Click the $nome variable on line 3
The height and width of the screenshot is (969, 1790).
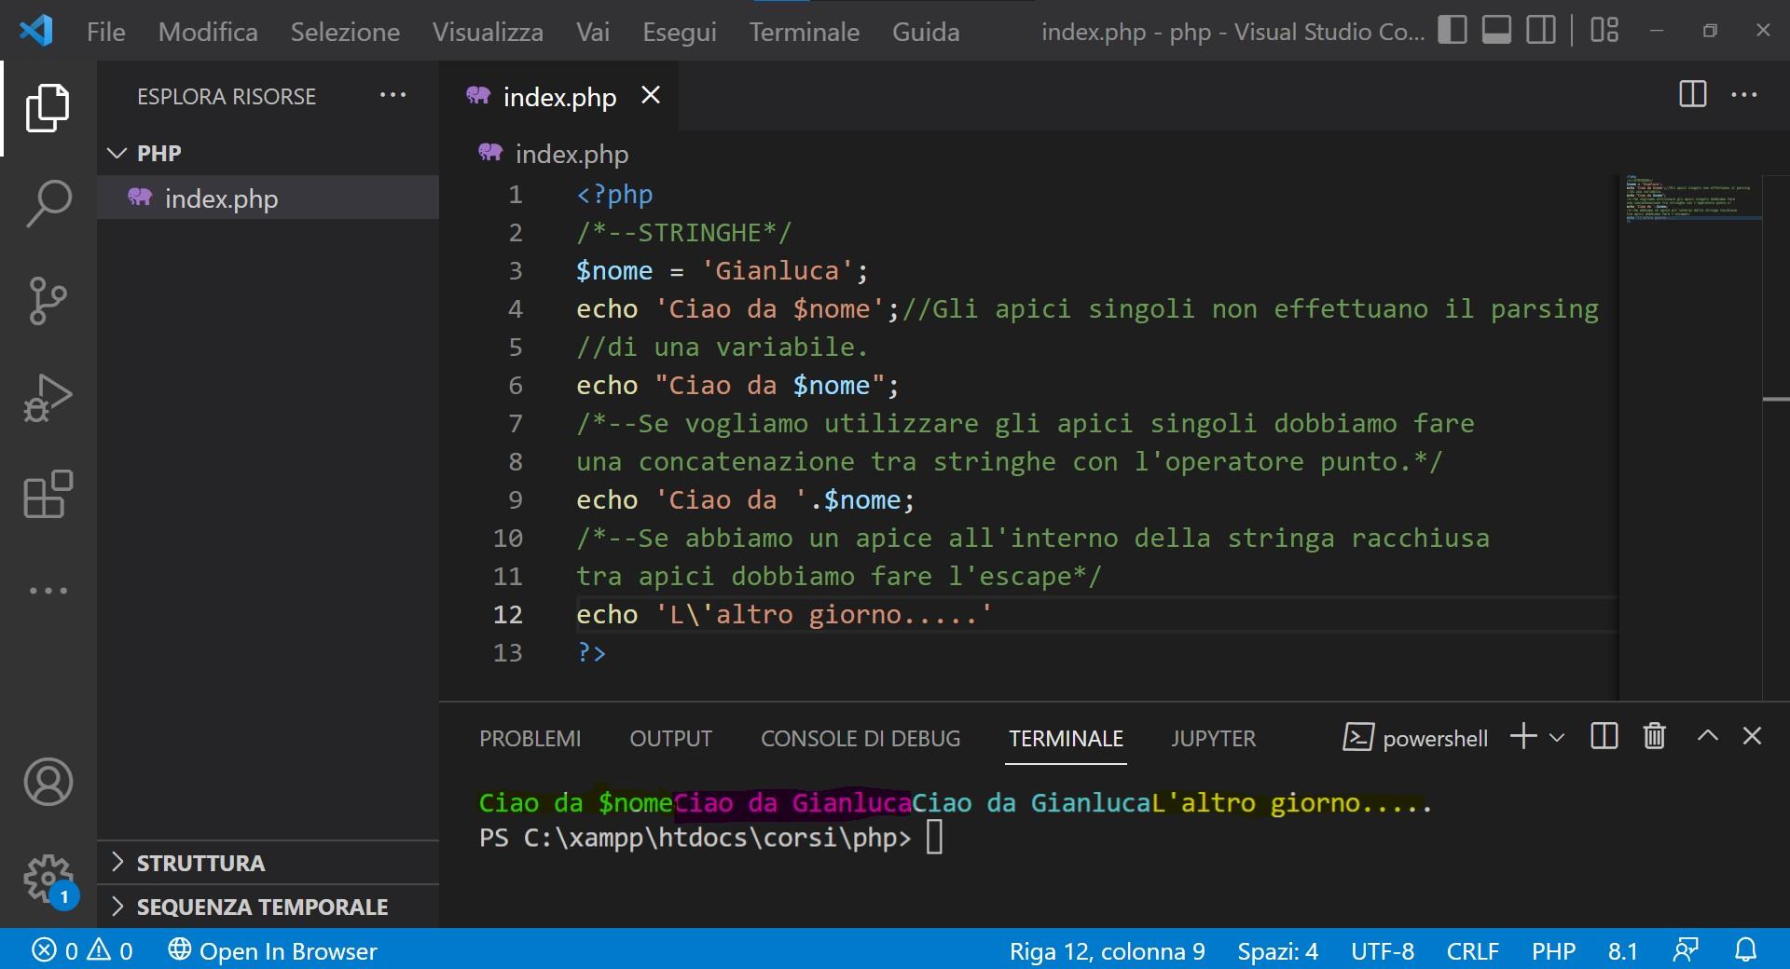(614, 271)
